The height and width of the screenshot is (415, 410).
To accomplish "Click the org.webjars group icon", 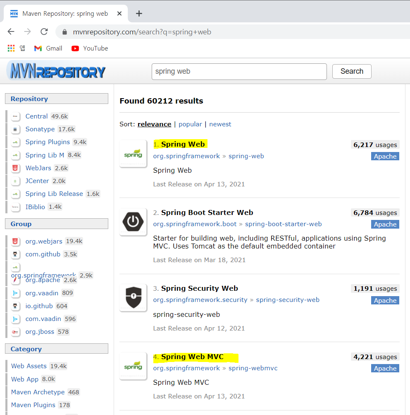I will pos(15,241).
